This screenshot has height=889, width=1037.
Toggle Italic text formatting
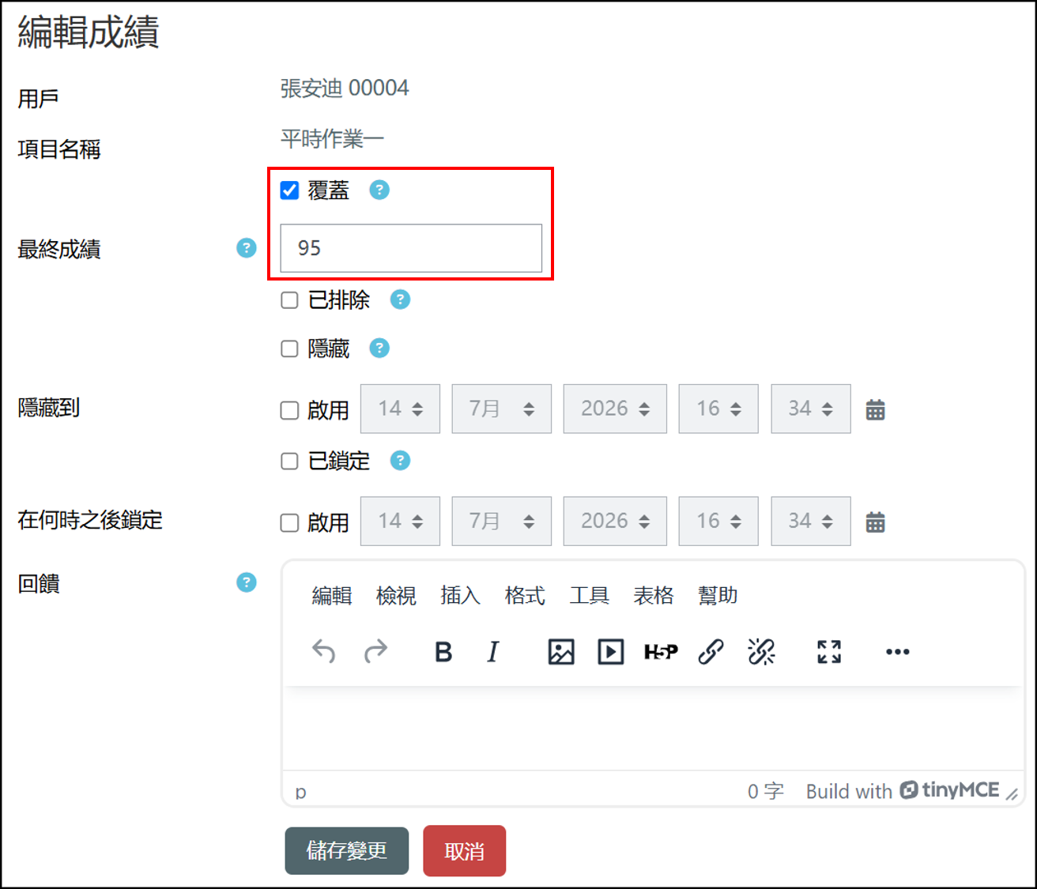(493, 652)
